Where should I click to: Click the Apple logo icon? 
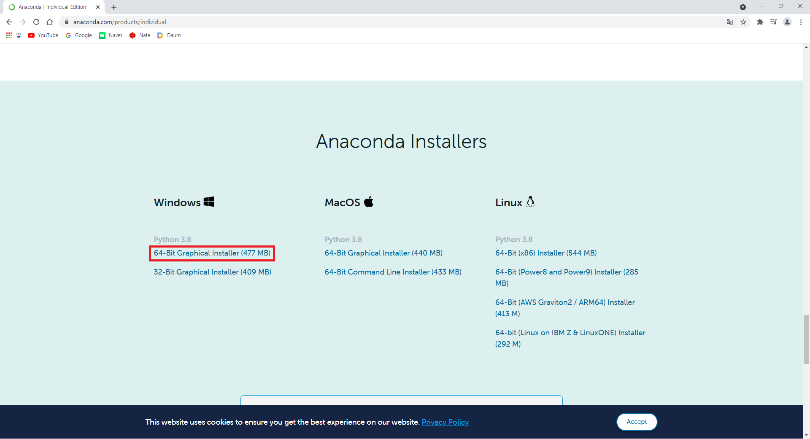(369, 202)
